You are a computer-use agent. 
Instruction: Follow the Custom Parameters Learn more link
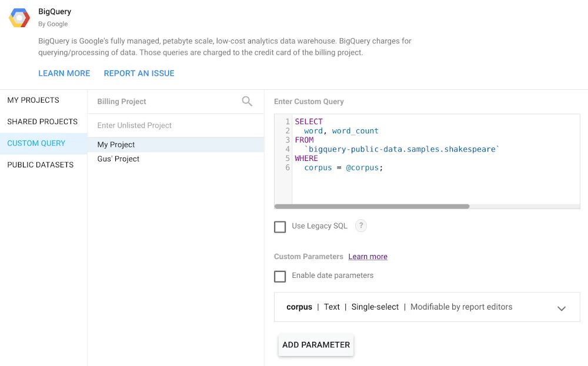pos(367,257)
